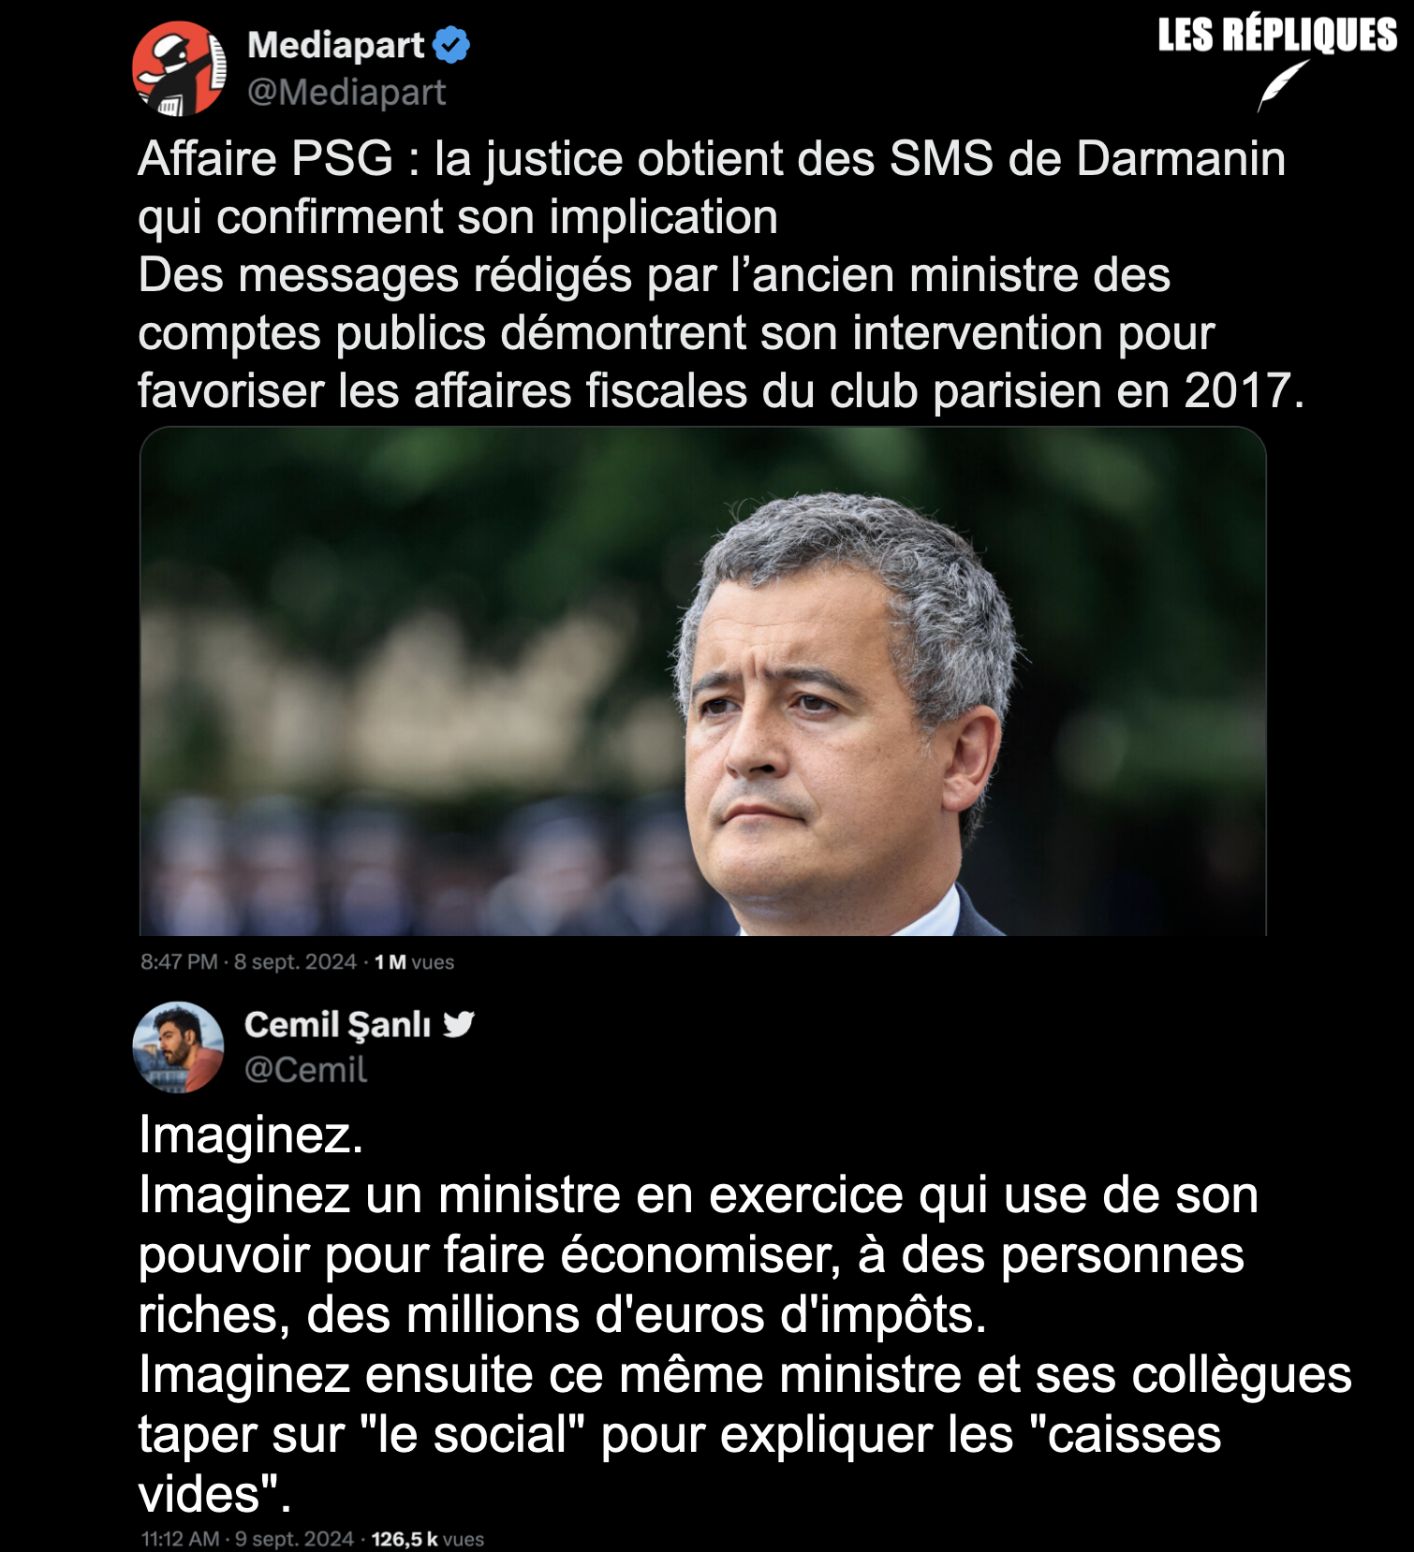
Task: Click the 11:12 AM timestamp
Action: pos(180,1539)
